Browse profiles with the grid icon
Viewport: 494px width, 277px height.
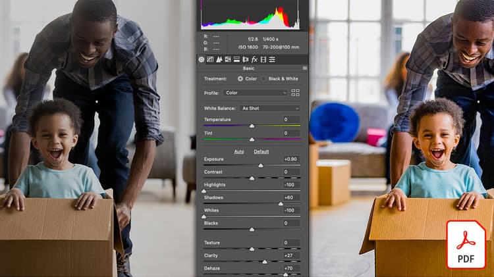tap(295, 93)
